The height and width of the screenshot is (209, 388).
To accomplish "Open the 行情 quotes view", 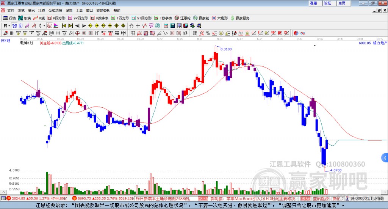I will (x=9, y=18).
